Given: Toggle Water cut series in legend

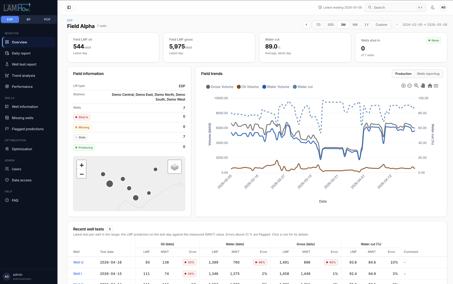Looking at the screenshot, I should (x=303, y=87).
